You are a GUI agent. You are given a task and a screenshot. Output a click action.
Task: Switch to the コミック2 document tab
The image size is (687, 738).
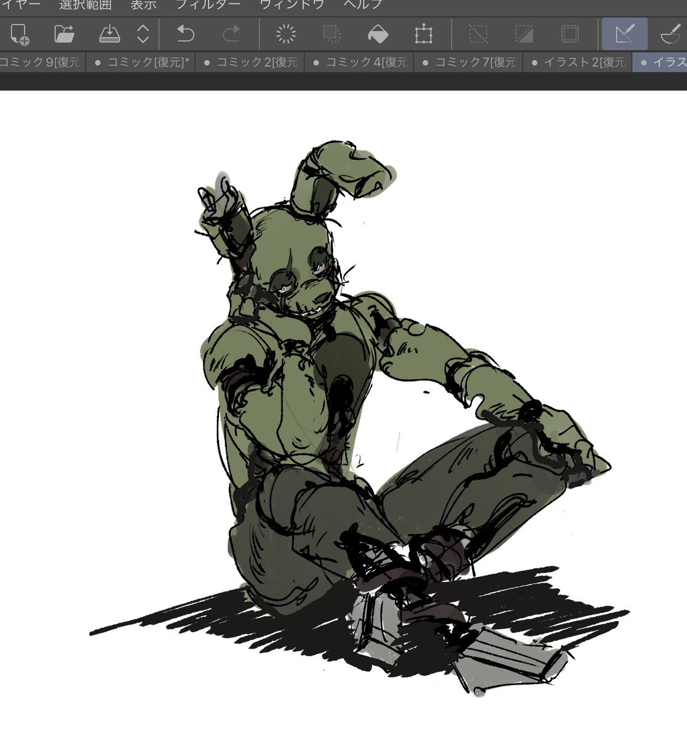pyautogui.click(x=250, y=62)
